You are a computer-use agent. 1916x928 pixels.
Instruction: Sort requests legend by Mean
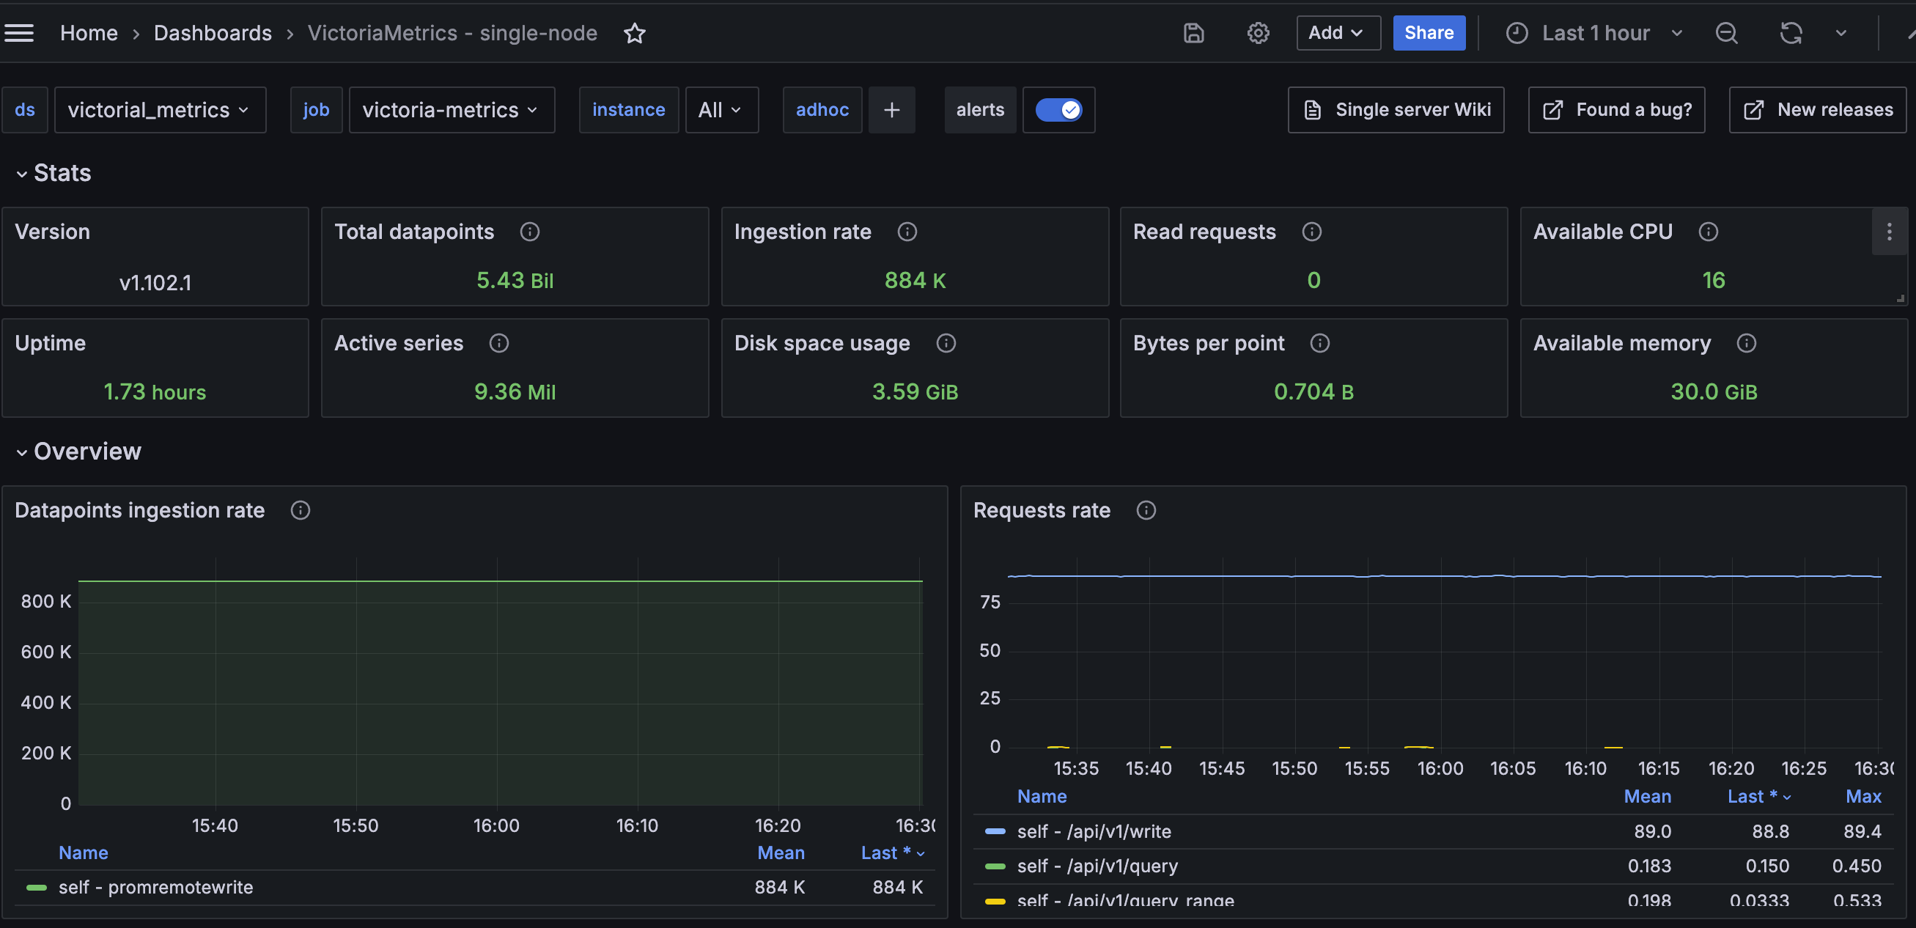[x=1648, y=796]
